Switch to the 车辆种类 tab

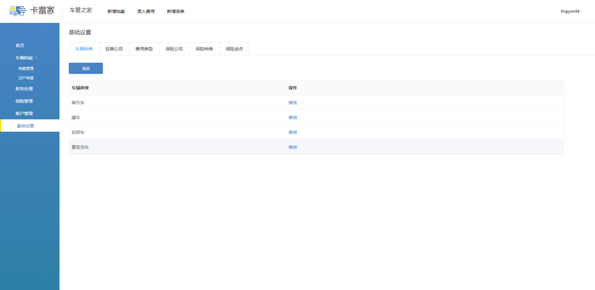(84, 49)
